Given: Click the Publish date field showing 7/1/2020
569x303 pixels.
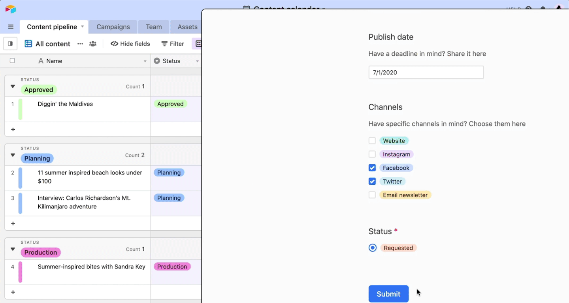Looking at the screenshot, I should coord(426,72).
